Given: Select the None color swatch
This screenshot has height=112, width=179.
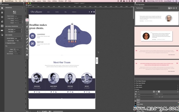Looking at the screenshot, I should tap(157, 101).
